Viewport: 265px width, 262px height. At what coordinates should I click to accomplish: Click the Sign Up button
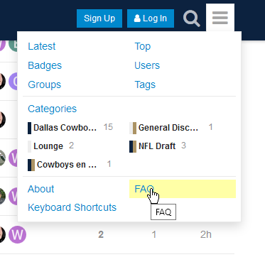click(x=99, y=18)
